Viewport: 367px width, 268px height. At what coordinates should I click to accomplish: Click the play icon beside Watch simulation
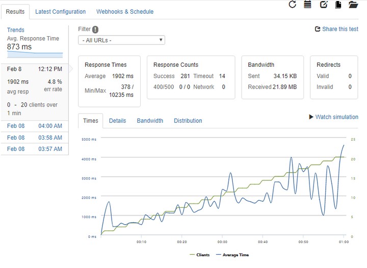311,117
